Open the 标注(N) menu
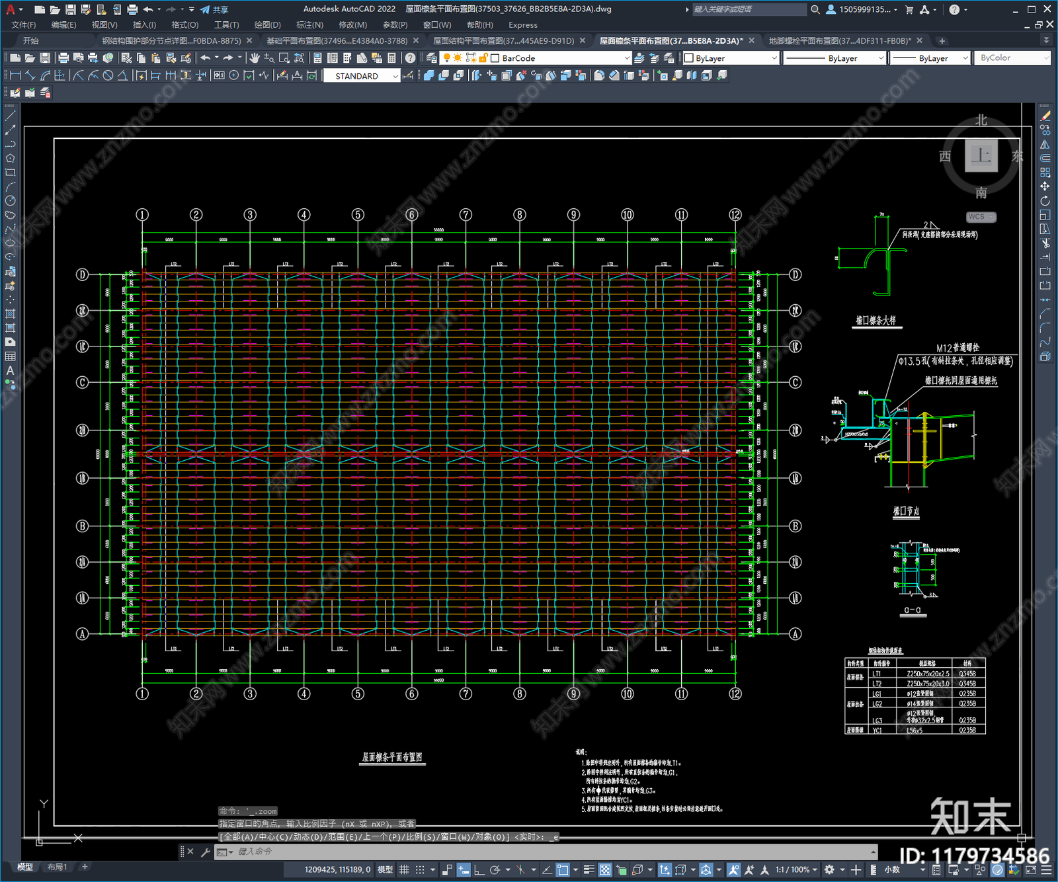Screen dimensions: 1058x882 (309, 24)
